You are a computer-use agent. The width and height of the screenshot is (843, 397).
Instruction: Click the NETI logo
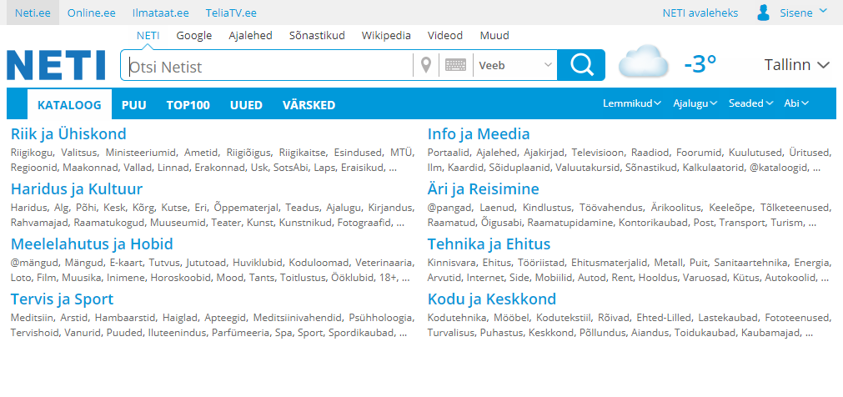click(x=56, y=65)
